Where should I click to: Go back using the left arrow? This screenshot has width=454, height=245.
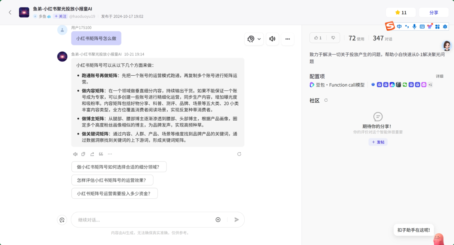tap(10, 13)
